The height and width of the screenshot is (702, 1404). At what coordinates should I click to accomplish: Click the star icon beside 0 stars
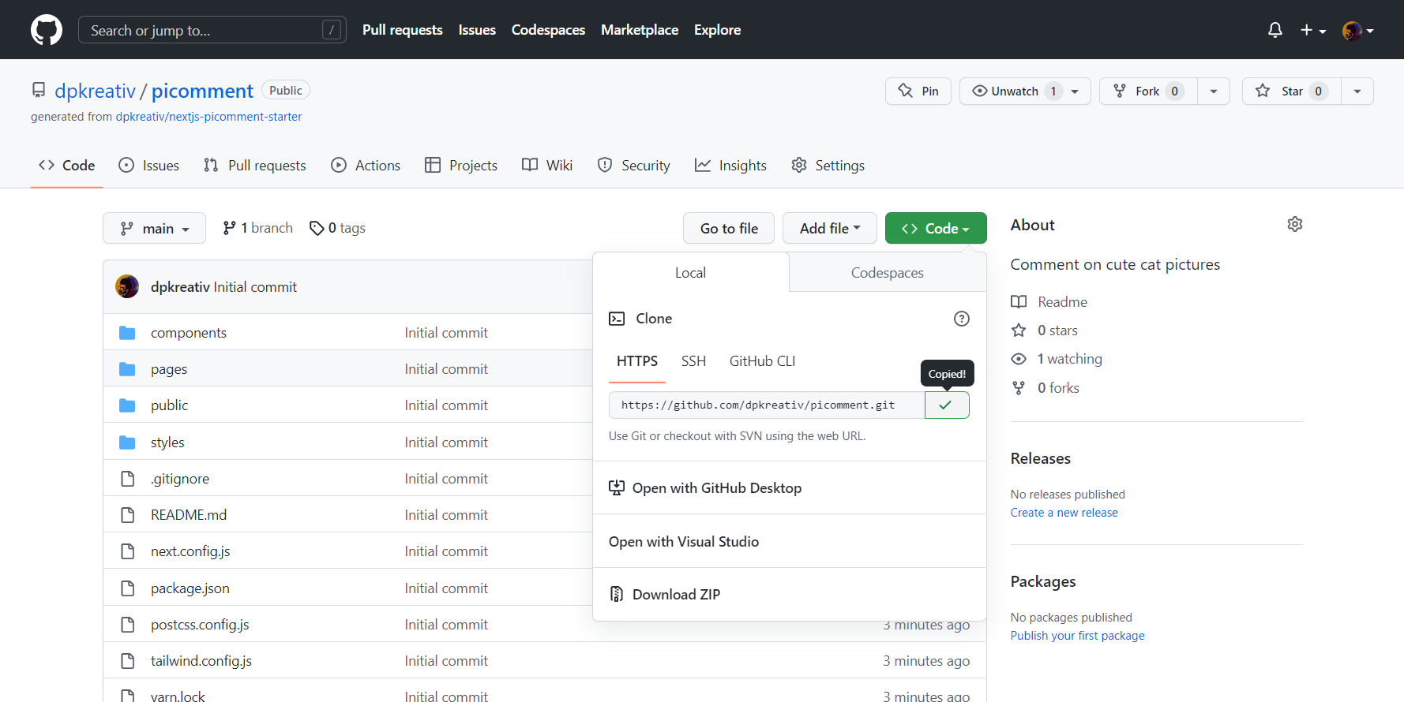1019,330
